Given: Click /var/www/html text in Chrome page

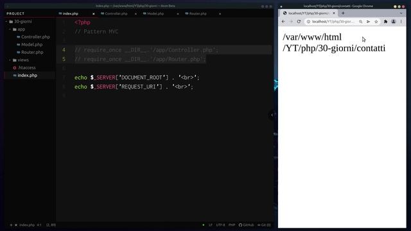Looking at the screenshot, I should point(312,37).
